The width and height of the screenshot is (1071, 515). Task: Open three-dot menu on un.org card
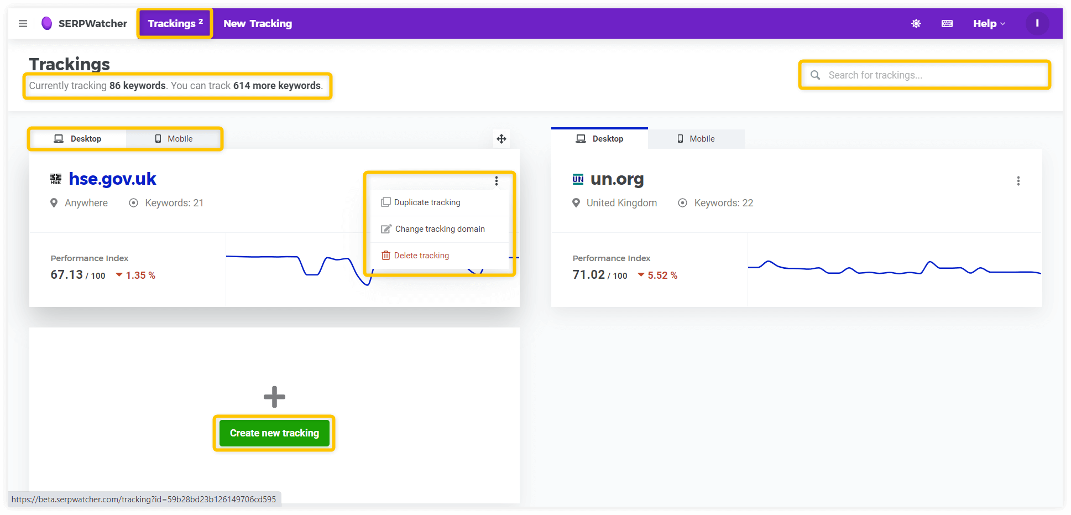coord(1018,181)
